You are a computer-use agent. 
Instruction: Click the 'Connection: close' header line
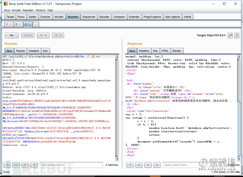coord(15,145)
